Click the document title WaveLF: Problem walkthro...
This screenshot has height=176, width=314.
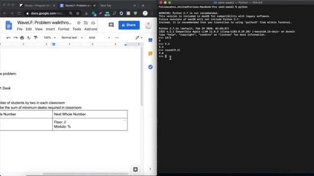(x=44, y=22)
